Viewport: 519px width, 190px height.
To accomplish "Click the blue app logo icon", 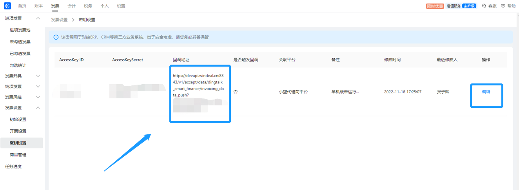I will pyautogui.click(x=7, y=6).
